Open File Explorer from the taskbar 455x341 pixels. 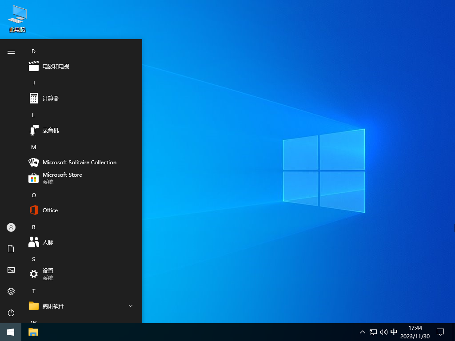click(x=32, y=332)
